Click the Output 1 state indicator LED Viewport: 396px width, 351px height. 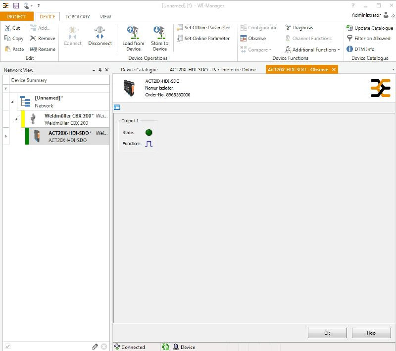(148, 133)
